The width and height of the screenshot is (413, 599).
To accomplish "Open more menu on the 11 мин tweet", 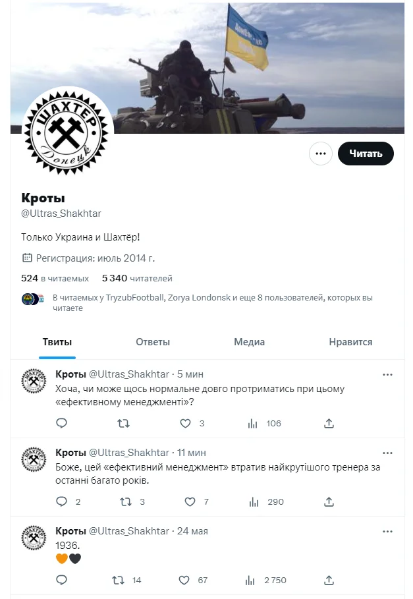I will [387, 453].
